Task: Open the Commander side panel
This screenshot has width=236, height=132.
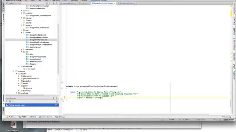Action: coord(234,9)
